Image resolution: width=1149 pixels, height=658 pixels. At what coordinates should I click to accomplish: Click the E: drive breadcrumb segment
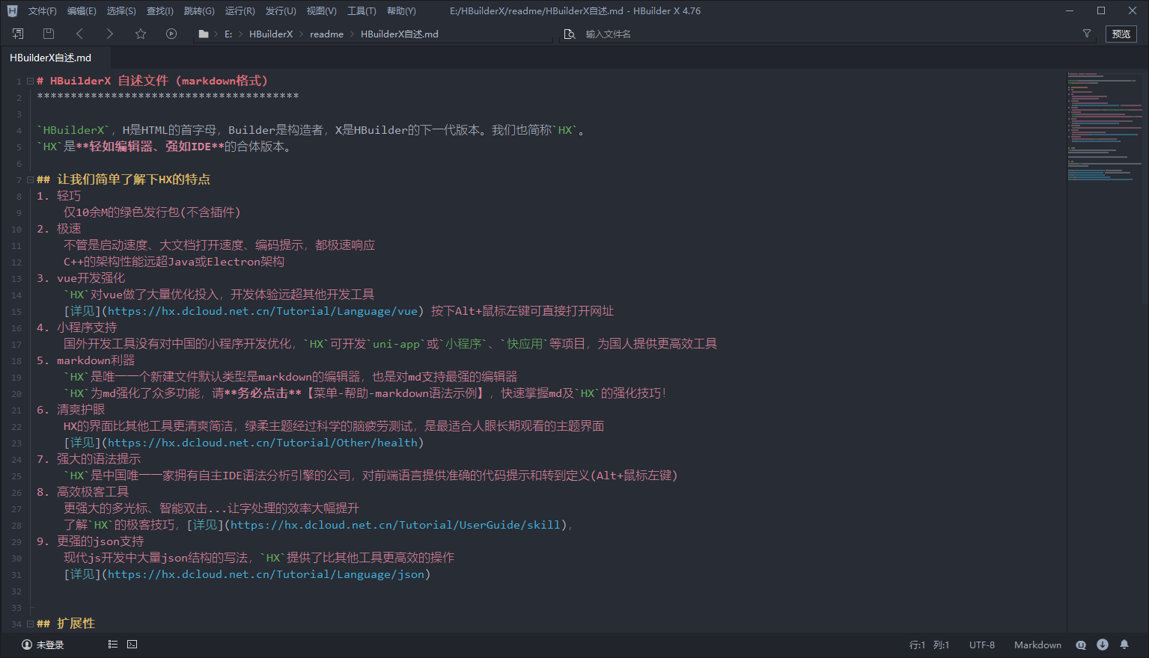click(x=228, y=34)
